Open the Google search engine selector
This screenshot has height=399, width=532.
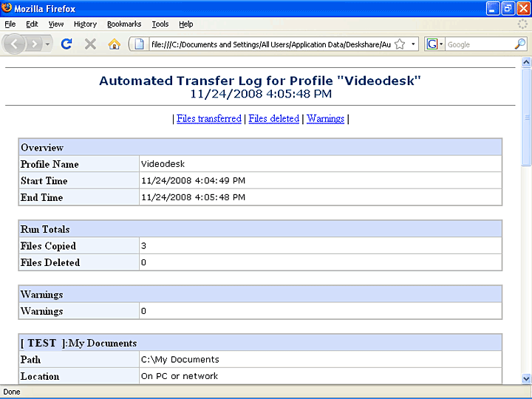coord(434,44)
